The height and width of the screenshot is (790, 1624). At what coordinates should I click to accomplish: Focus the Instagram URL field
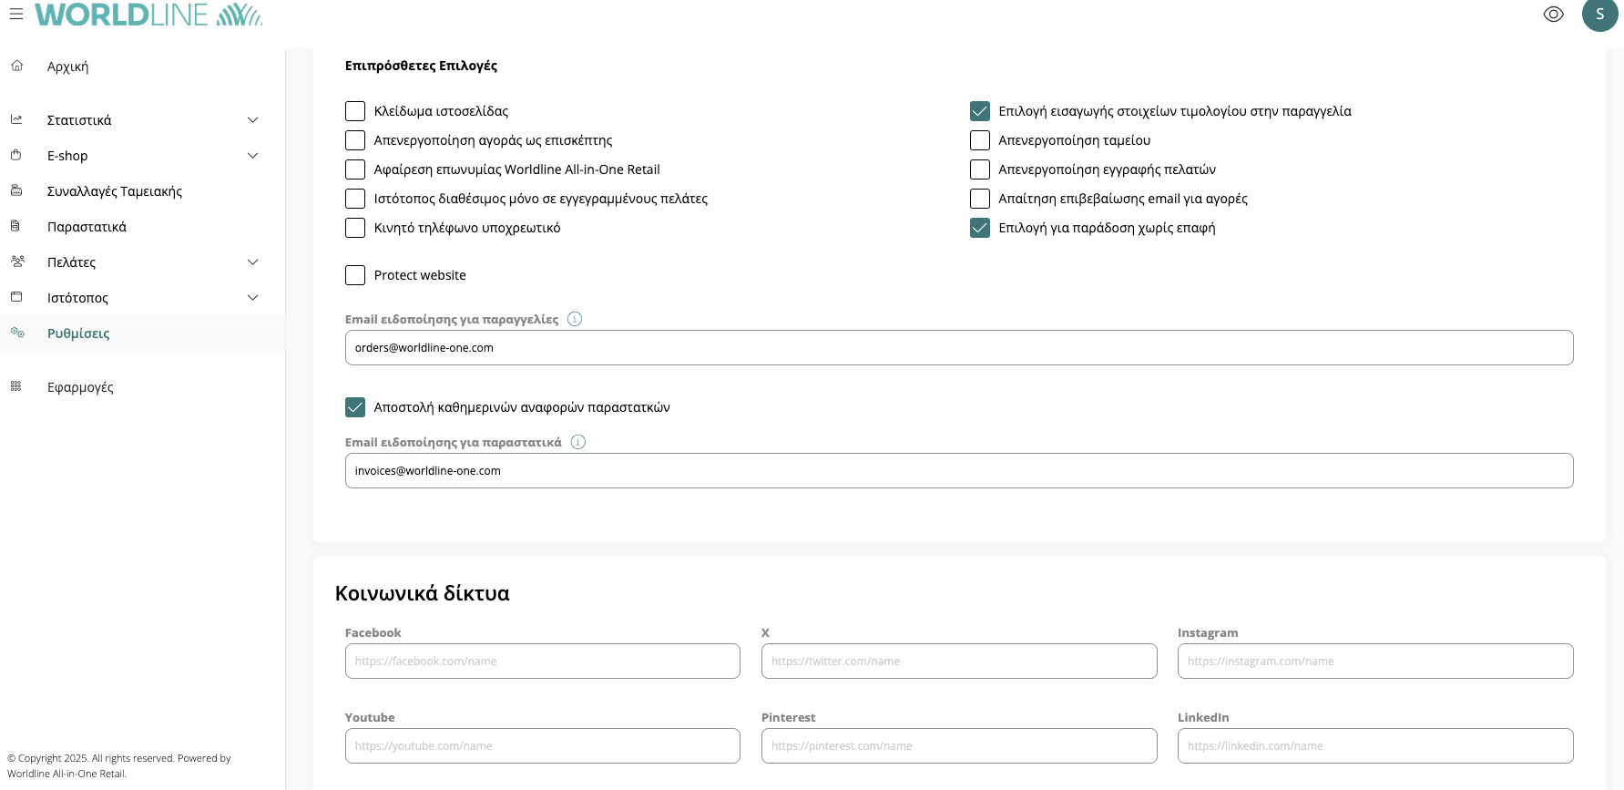1374,662
